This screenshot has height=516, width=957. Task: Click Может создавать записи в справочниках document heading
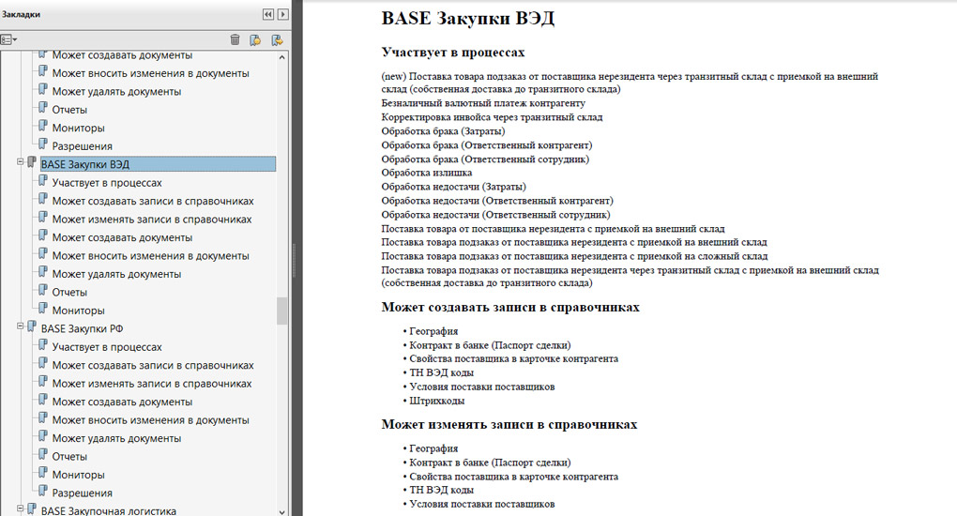[510, 307]
